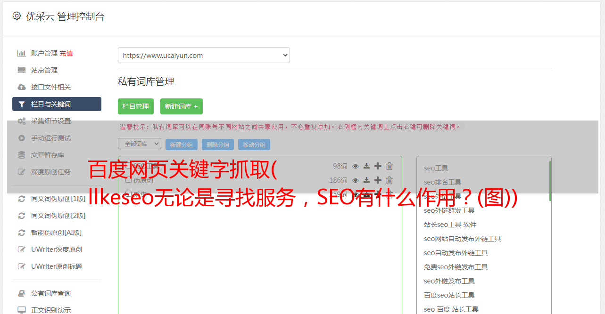The height and width of the screenshot is (314, 605).
Task: Download the 98词 library
Action: point(367,166)
